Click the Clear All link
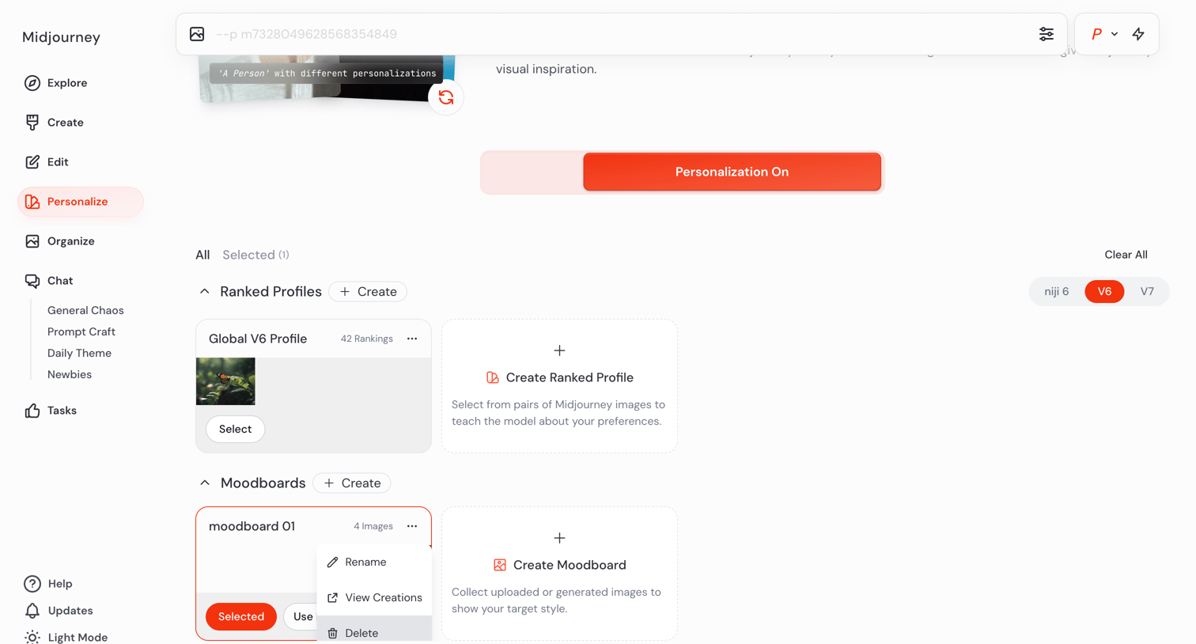1196x644 pixels. coord(1126,255)
